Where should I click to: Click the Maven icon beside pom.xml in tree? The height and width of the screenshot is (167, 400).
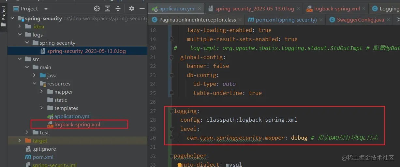[x=28, y=157]
